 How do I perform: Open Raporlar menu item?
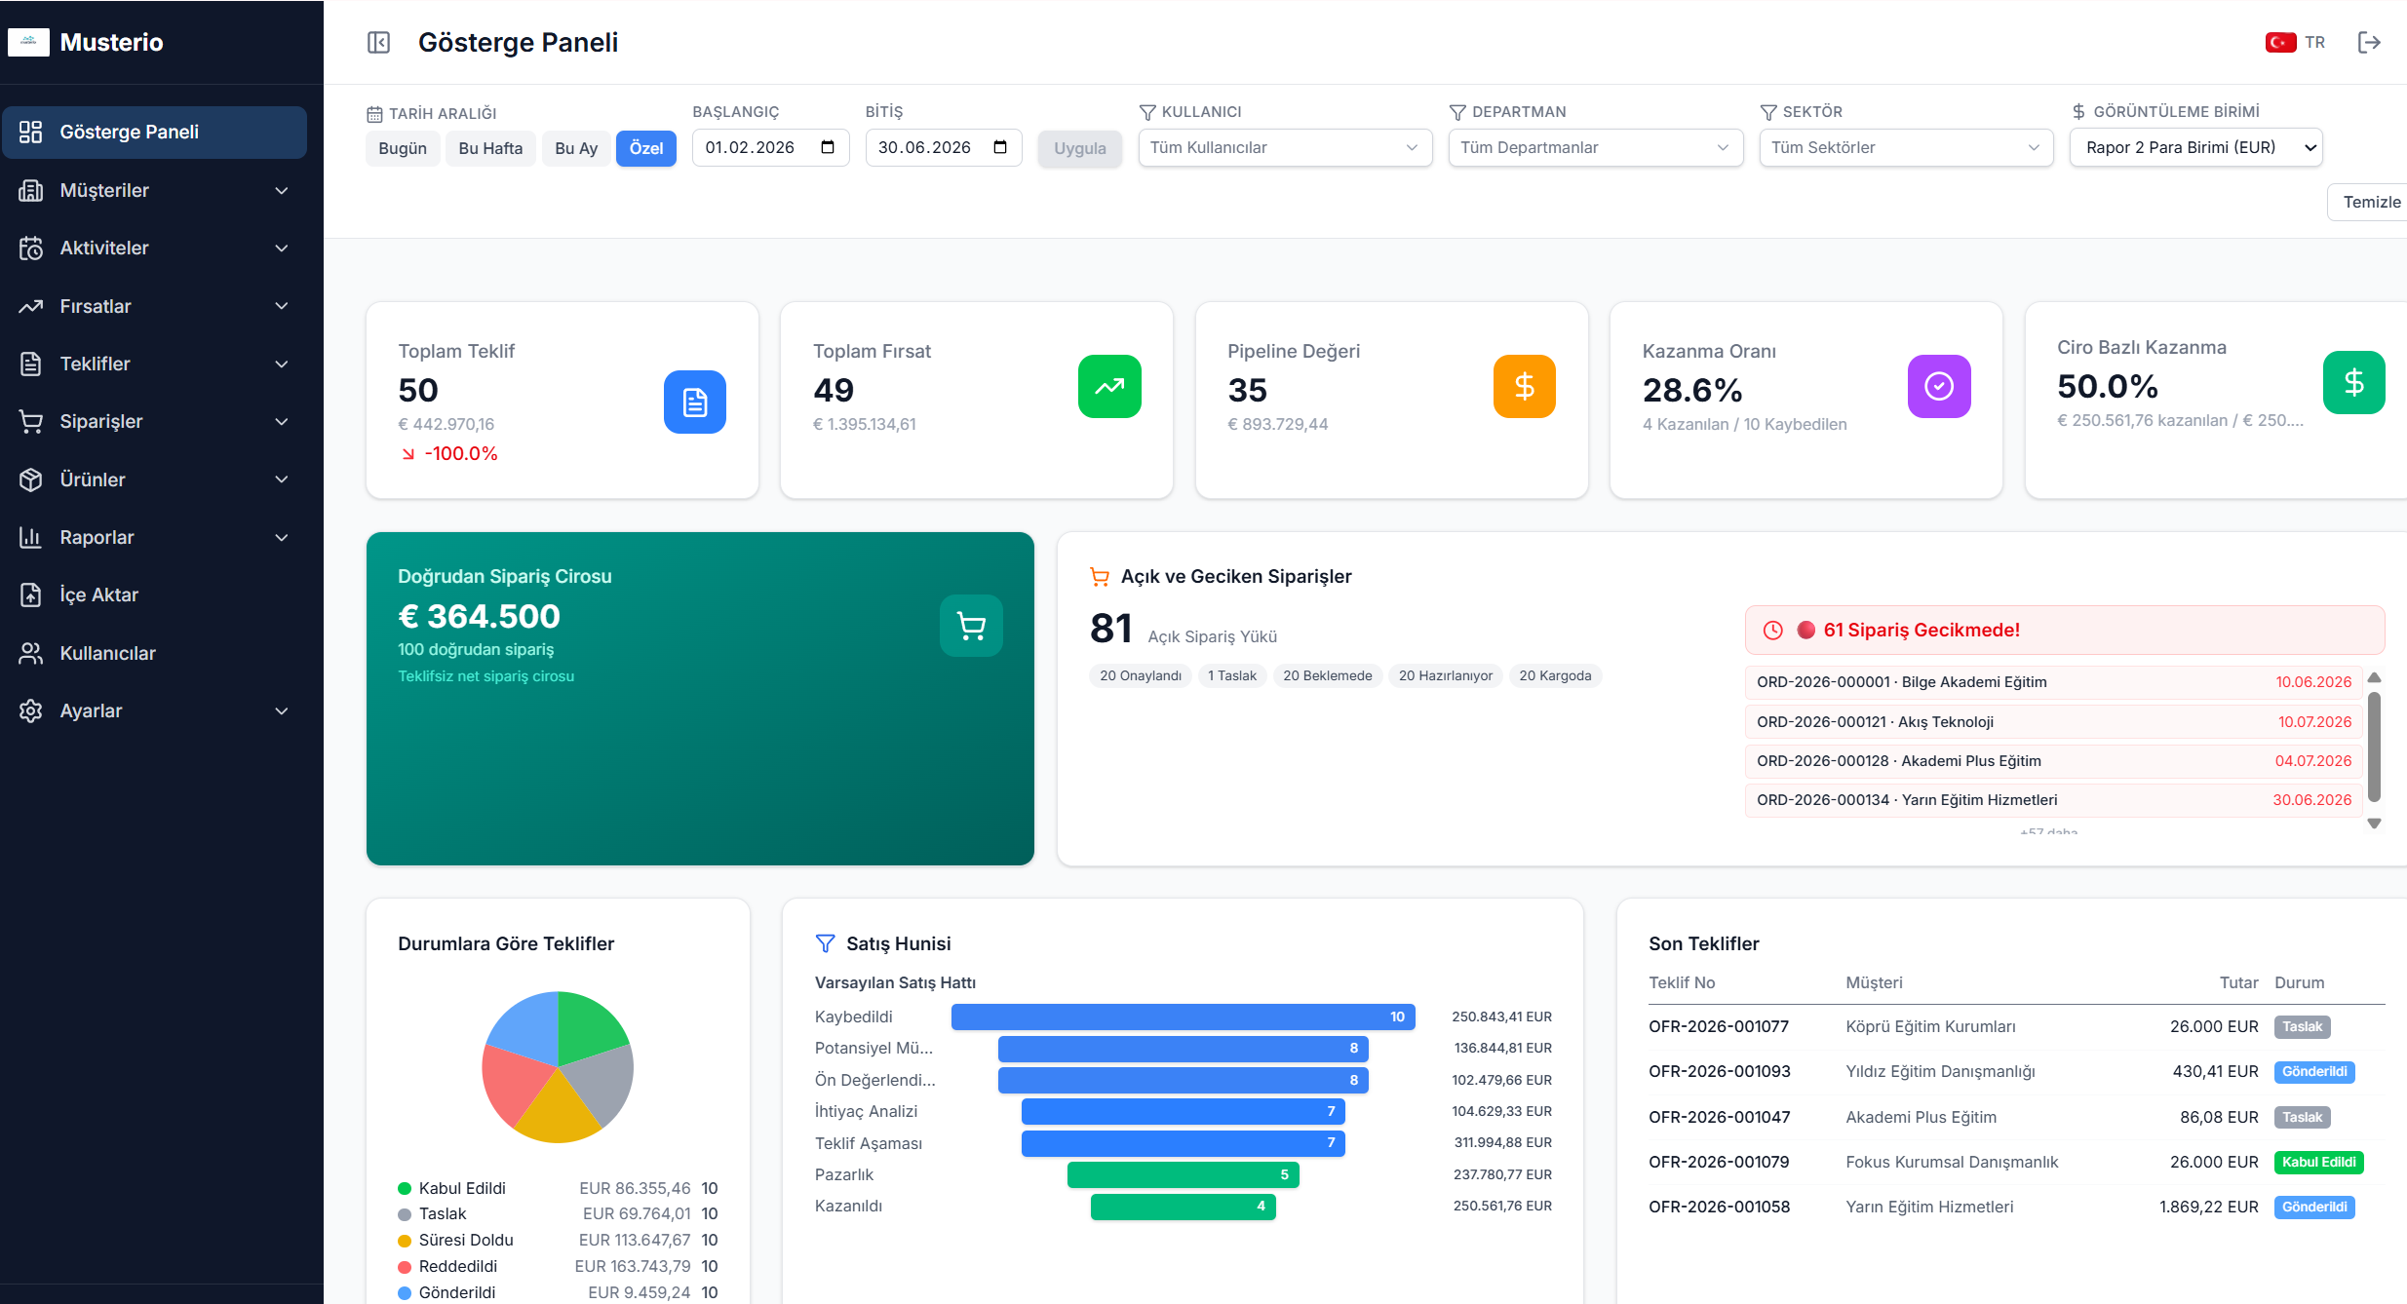[154, 537]
